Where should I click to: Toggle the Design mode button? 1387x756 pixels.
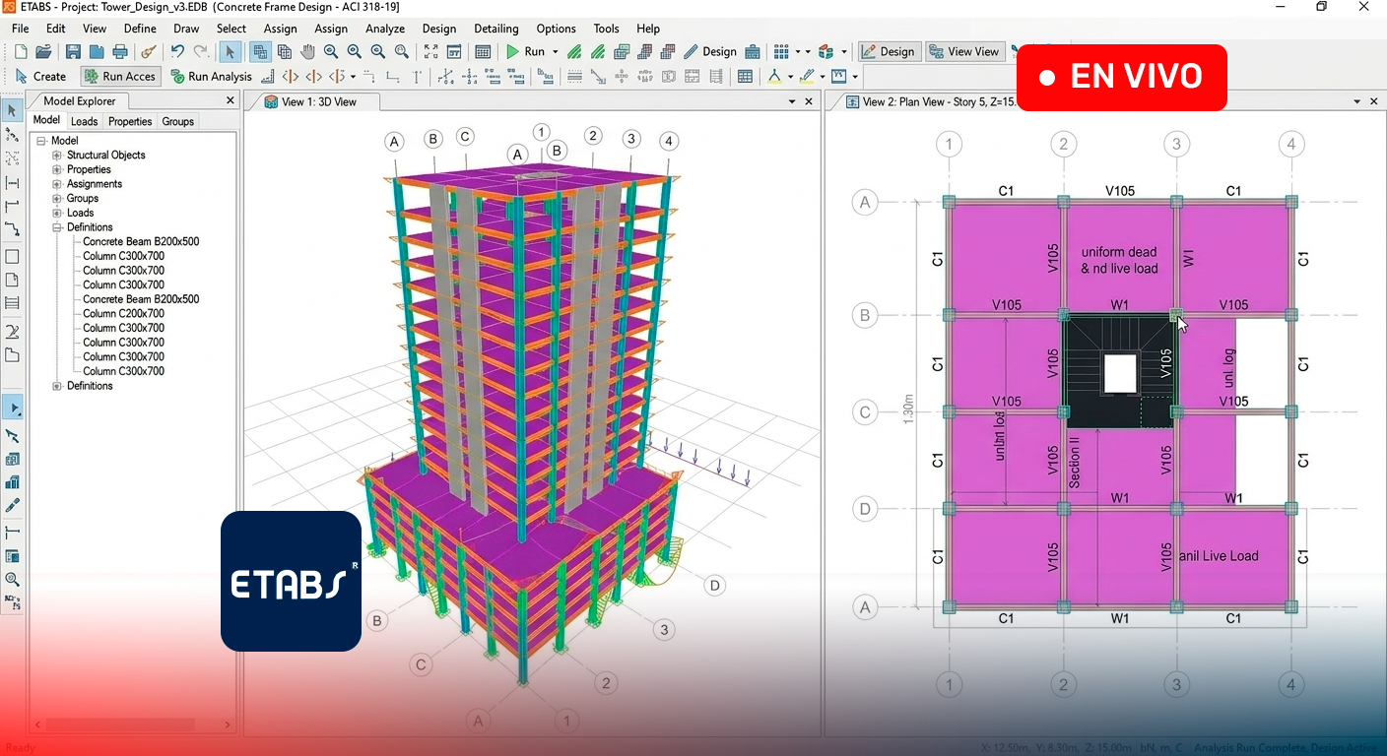click(x=889, y=52)
